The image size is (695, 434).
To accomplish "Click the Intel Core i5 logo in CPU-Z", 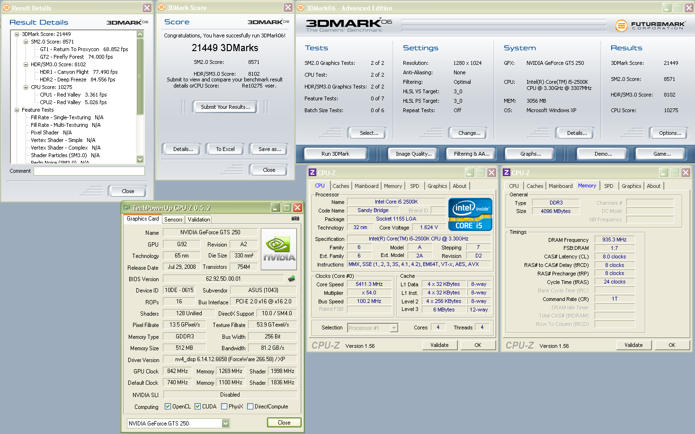I will coord(470,214).
